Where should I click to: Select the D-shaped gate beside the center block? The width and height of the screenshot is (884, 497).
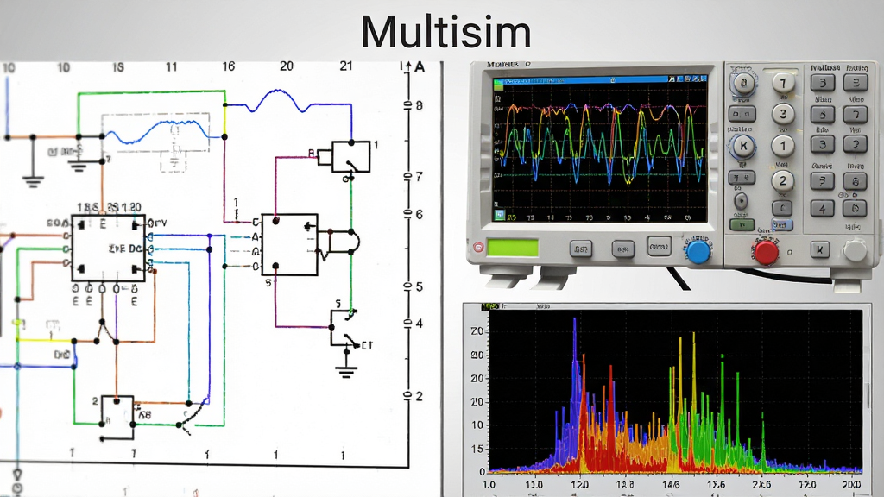tap(344, 242)
